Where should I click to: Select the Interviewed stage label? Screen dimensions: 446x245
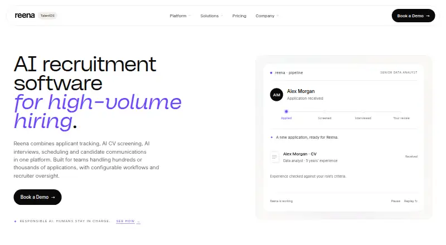(x=363, y=118)
